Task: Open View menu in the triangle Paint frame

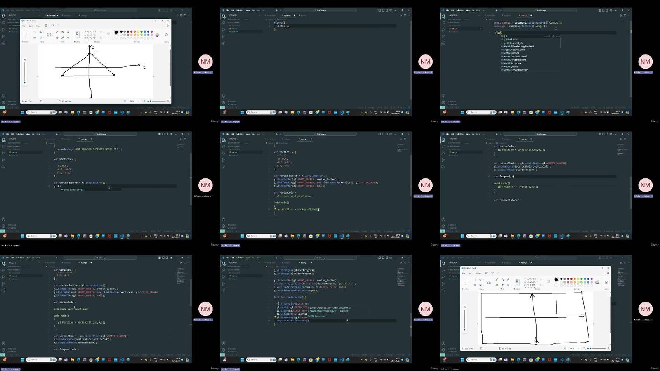Action: pos(38,26)
